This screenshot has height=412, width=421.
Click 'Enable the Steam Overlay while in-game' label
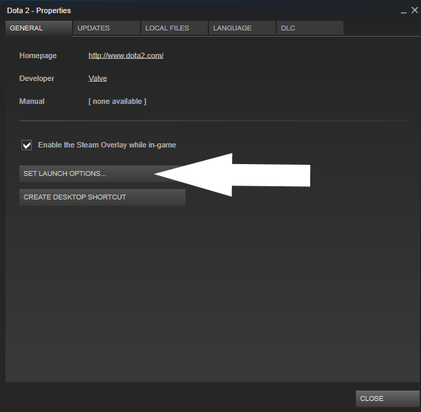pyautogui.click(x=107, y=145)
